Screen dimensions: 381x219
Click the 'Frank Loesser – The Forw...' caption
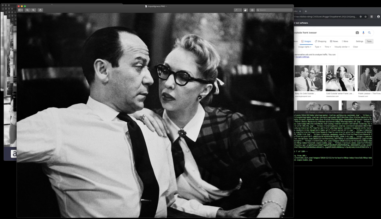[369, 94]
